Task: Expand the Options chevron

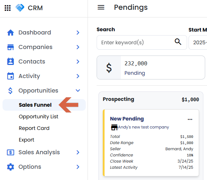Action: click(x=78, y=167)
